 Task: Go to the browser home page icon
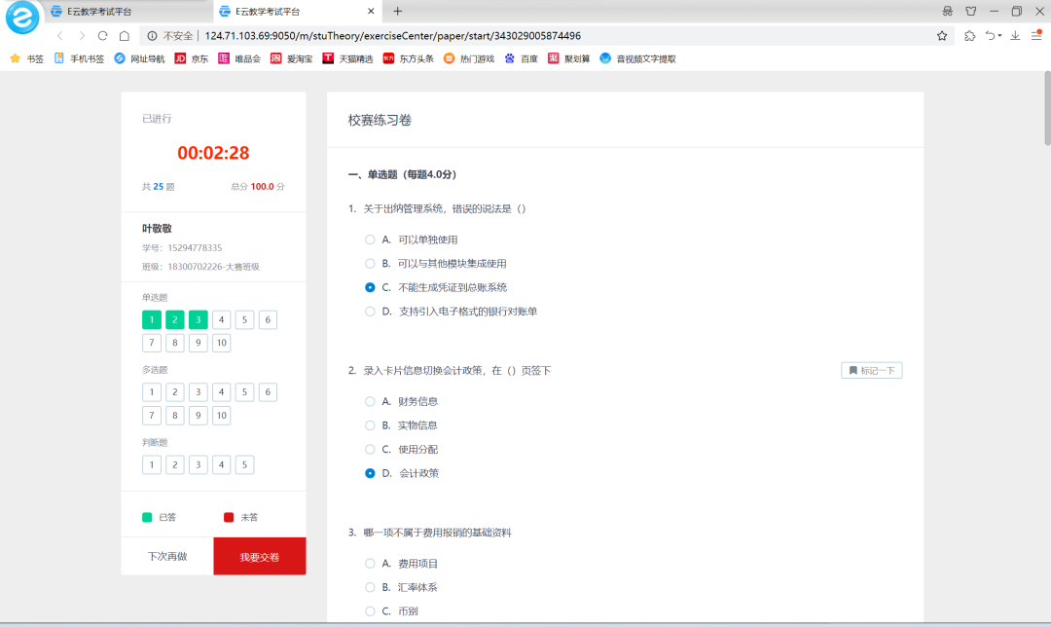[124, 35]
